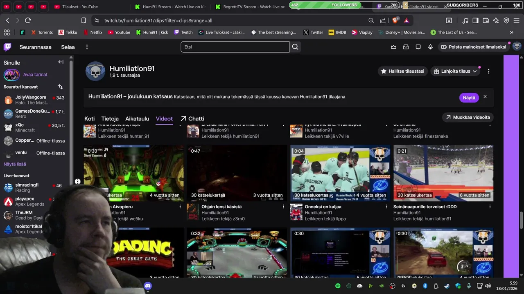Open Spotify tray icon

click(338, 286)
